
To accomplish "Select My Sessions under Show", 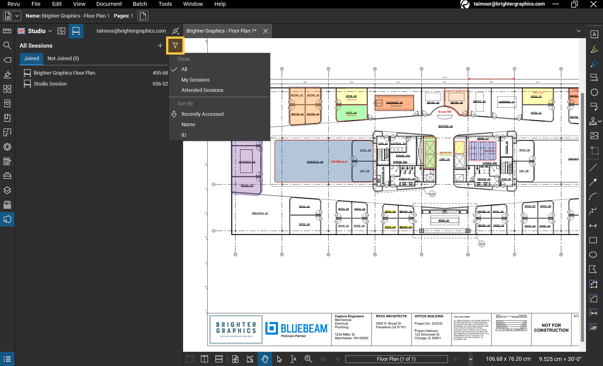I will point(195,79).
